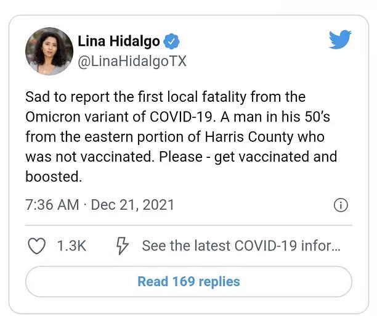Viewport: 377px width, 330px height.
Task: Click Harris County in the tweet text
Action: pyautogui.click(x=249, y=137)
